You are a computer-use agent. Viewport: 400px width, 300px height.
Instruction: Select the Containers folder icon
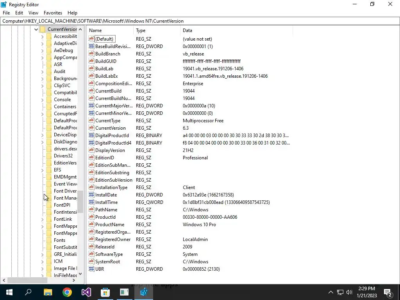[49, 107]
